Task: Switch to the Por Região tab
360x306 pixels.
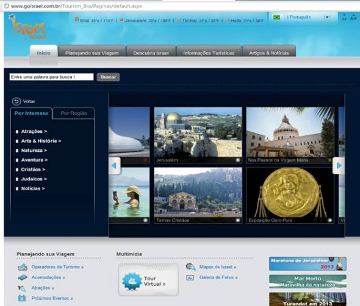Action: click(x=74, y=113)
